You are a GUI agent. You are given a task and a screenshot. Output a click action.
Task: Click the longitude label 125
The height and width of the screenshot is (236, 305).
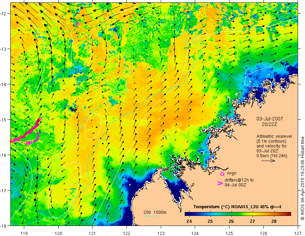[229, 234]
